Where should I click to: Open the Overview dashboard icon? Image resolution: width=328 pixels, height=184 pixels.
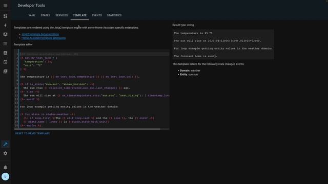coord(6,16)
